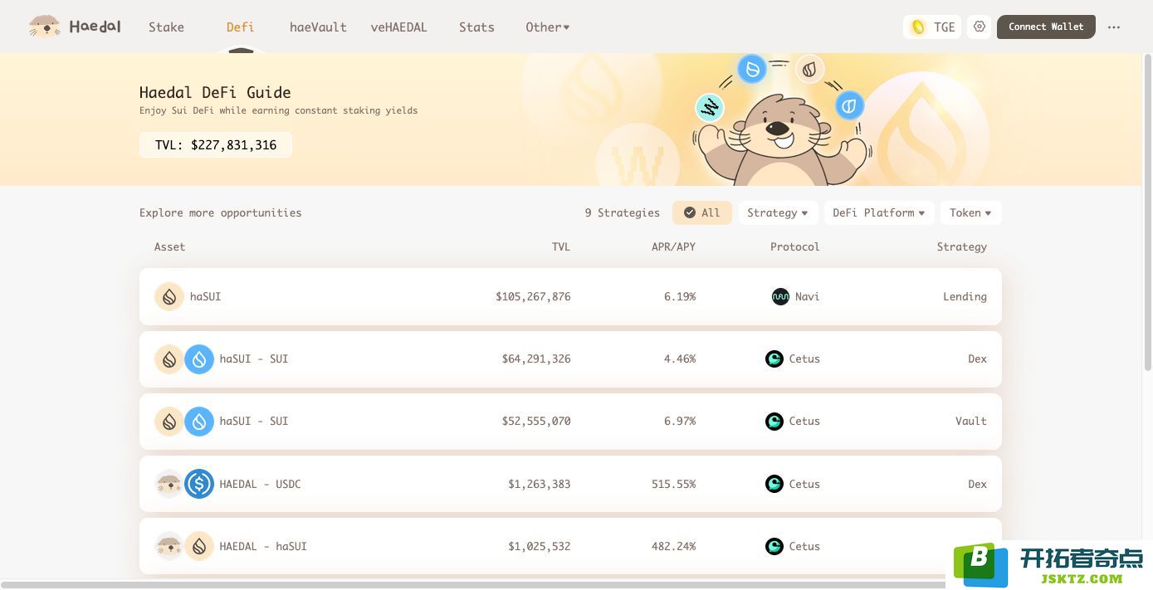Click the TGE button

(933, 27)
